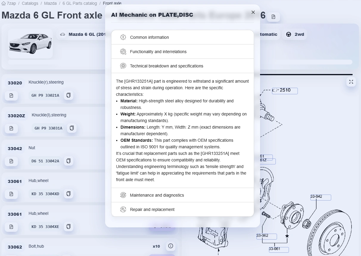The image size is (361, 256).
Task: Open document icon for D6 51 33042A
Action: [x=11, y=161]
